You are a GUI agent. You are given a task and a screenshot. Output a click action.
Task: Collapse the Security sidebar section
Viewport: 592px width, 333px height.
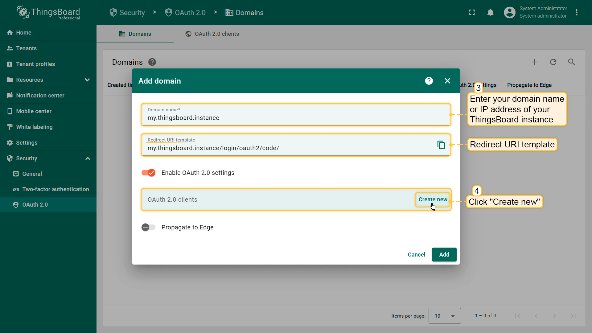(x=88, y=158)
